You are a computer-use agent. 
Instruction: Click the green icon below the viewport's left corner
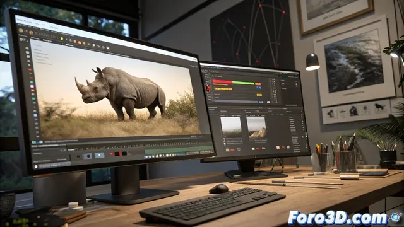click(x=34, y=142)
